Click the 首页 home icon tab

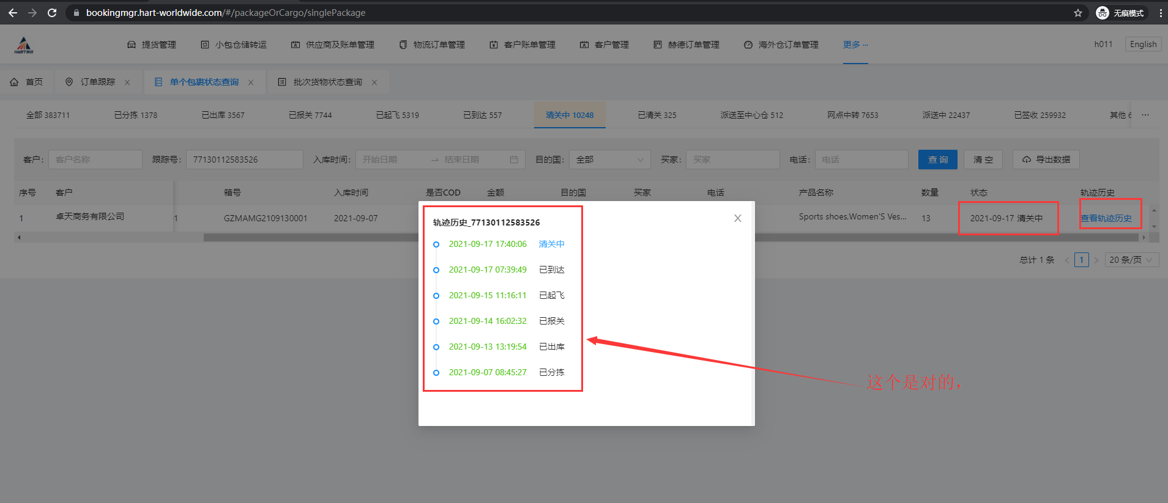coord(27,82)
